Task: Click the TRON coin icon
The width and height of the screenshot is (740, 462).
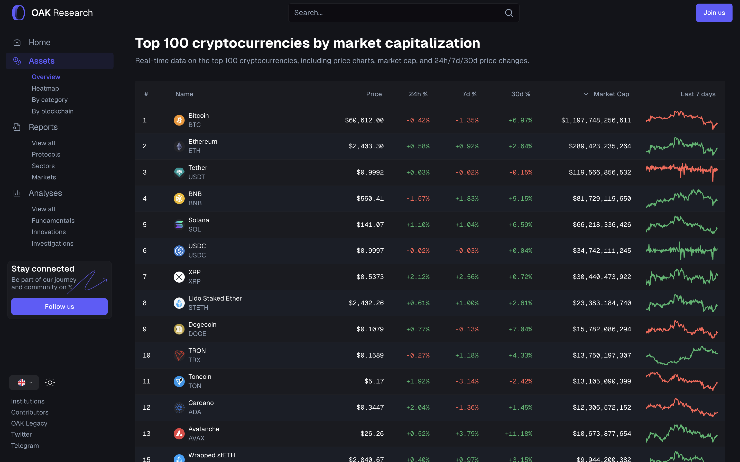Action: tap(179, 355)
